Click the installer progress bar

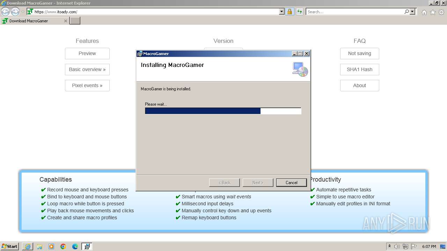point(223,111)
